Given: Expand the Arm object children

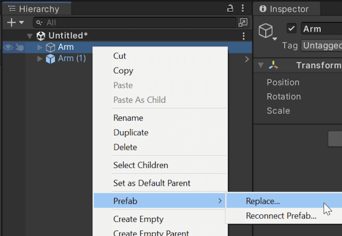Looking at the screenshot, I should (39, 47).
